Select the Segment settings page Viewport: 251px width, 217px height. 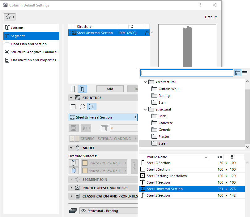pos(31,36)
